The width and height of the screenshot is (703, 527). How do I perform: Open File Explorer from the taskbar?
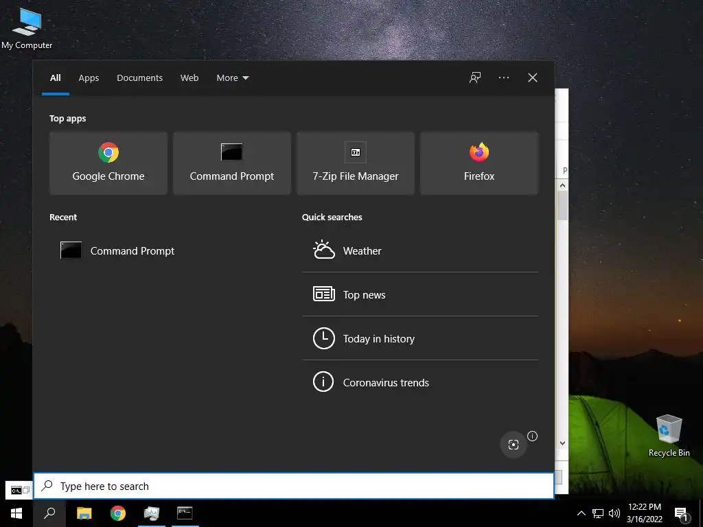click(x=84, y=513)
